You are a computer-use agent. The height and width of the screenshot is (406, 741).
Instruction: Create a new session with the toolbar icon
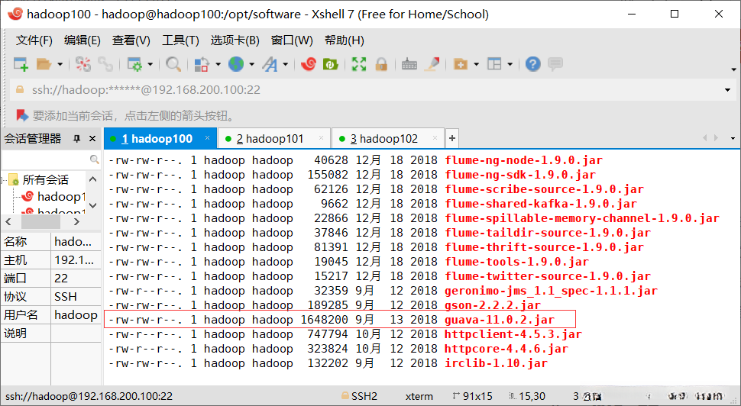21,64
